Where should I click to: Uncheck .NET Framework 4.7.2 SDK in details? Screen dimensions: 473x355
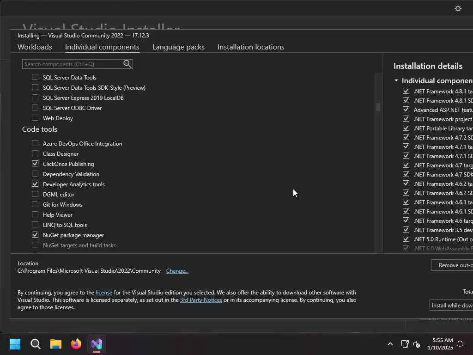pyautogui.click(x=406, y=137)
